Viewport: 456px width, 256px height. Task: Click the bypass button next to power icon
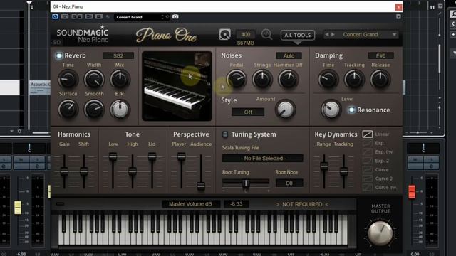coord(65,17)
